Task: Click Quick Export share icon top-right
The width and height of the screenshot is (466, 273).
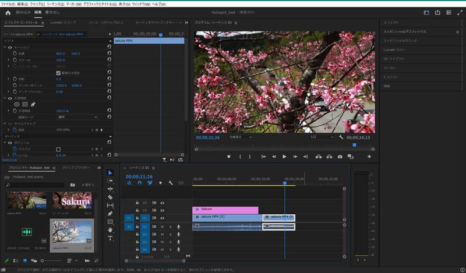Action: click(x=437, y=12)
